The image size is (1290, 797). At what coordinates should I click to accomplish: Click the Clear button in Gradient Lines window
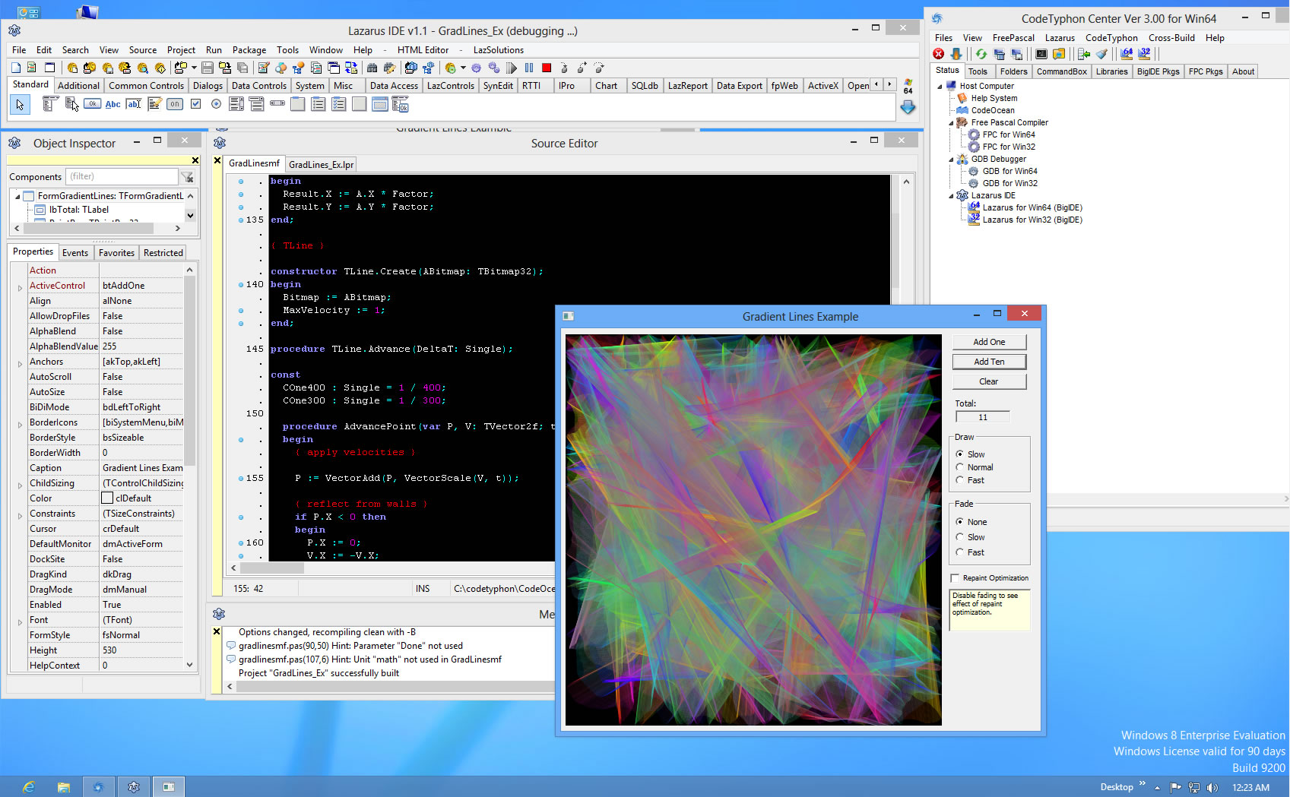pos(989,381)
